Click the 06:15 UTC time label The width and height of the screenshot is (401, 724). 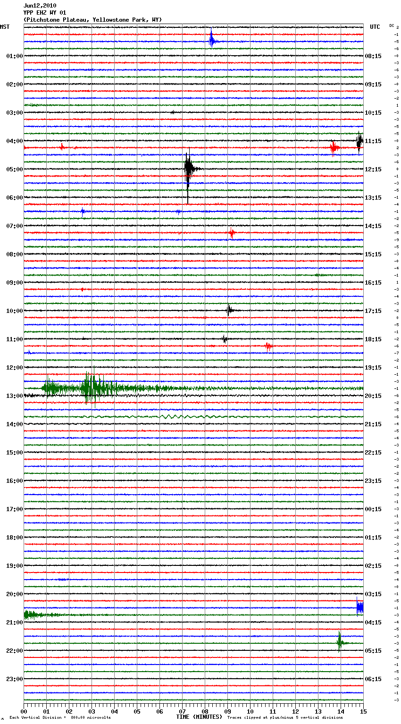click(x=373, y=679)
